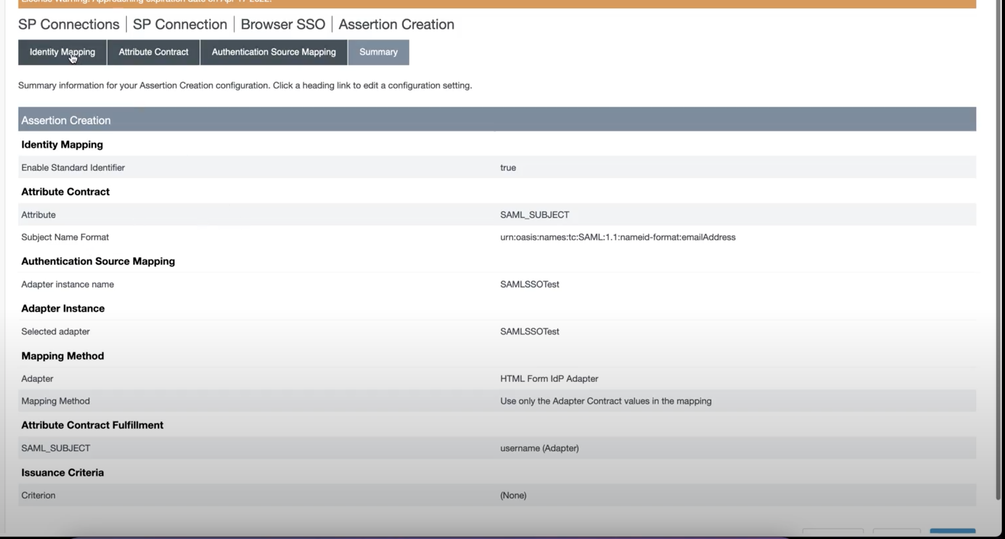The height and width of the screenshot is (539, 1005).
Task: Go to Browser SSO breadcrumb link
Action: coord(283,24)
